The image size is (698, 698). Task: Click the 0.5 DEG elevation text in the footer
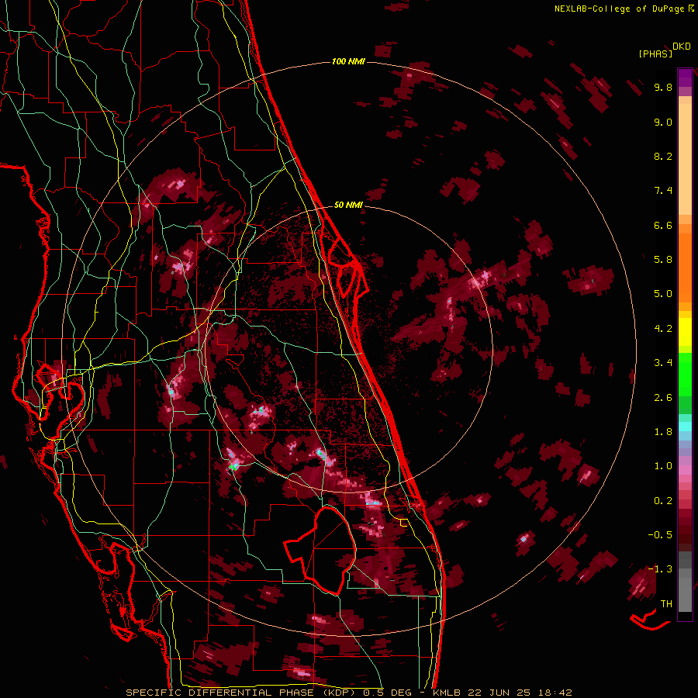click(388, 693)
